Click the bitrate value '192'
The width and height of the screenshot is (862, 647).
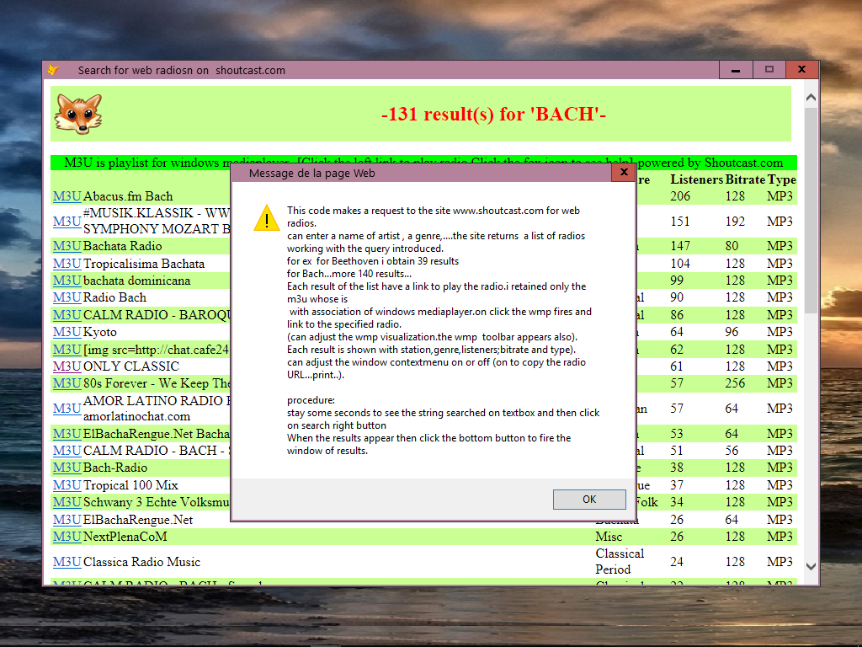735,222
